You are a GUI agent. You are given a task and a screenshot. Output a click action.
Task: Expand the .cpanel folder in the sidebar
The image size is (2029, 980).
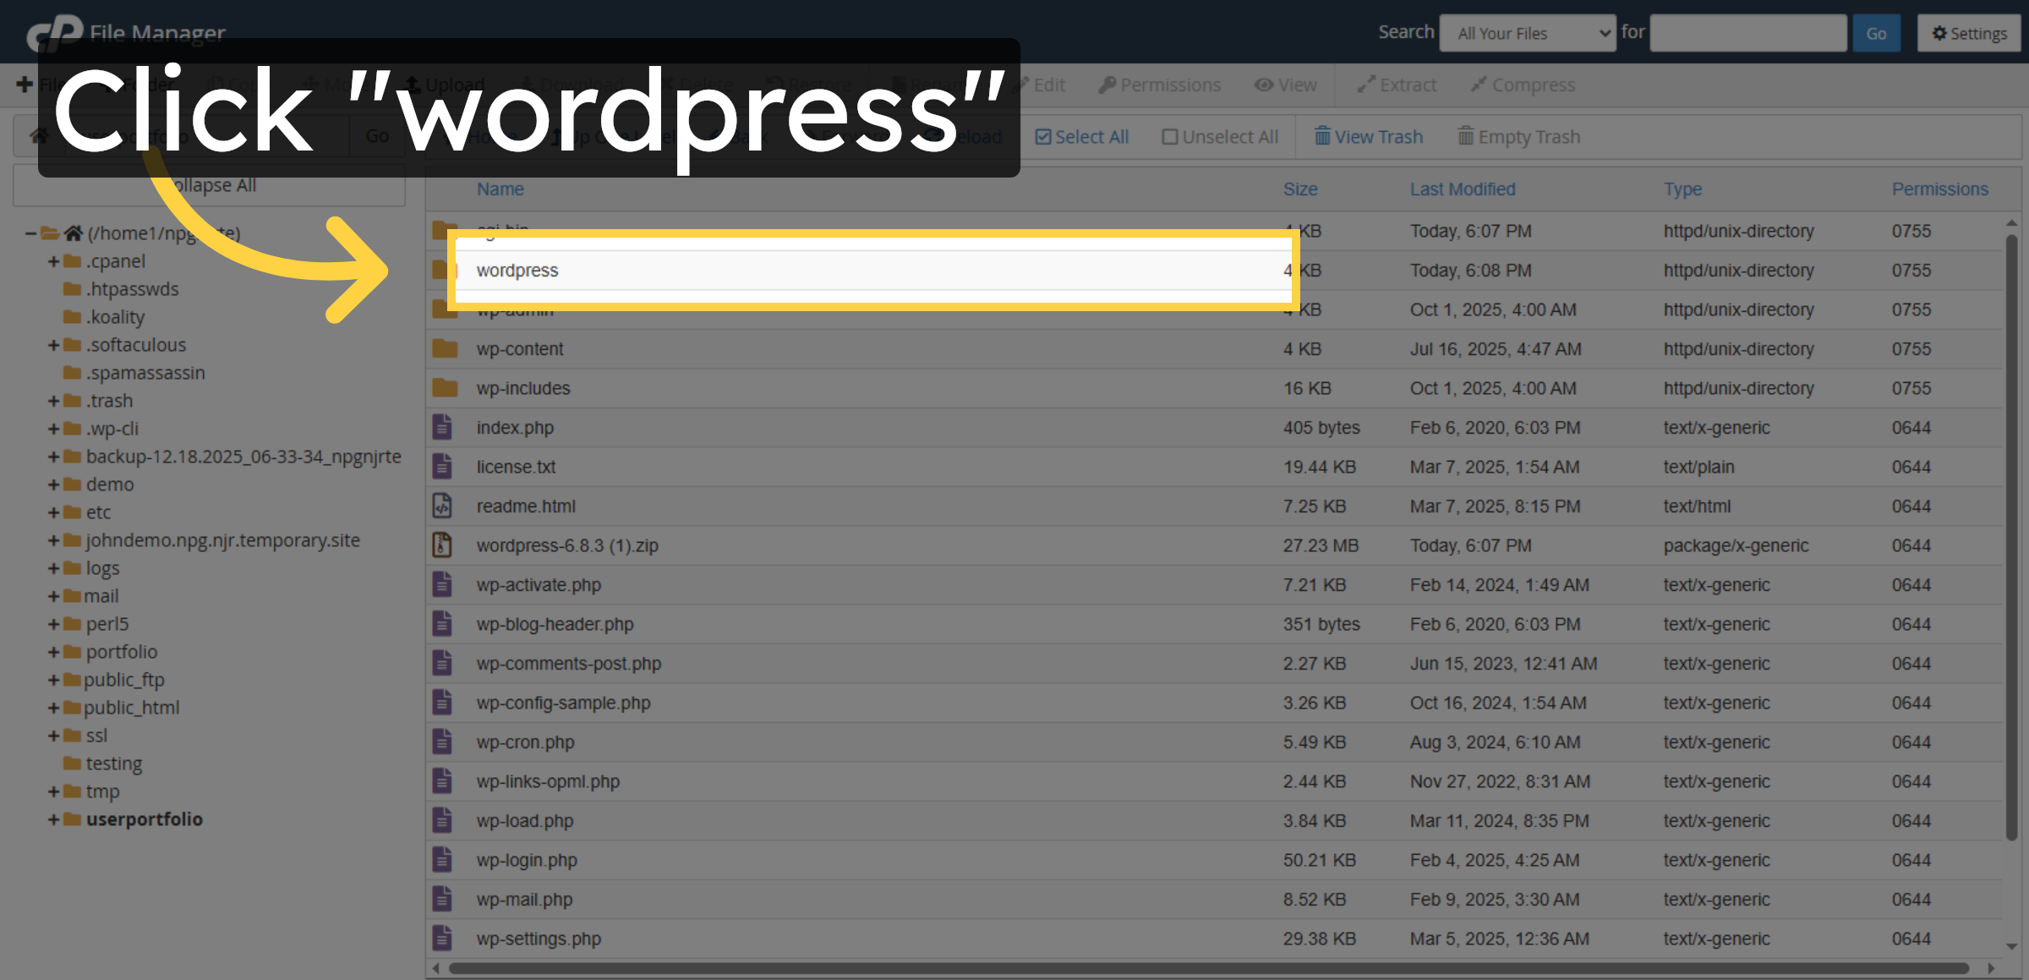coord(52,260)
